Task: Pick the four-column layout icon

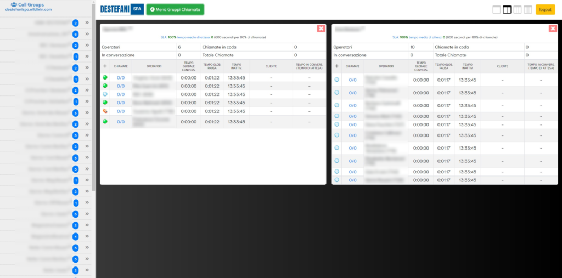Action: [x=528, y=9]
